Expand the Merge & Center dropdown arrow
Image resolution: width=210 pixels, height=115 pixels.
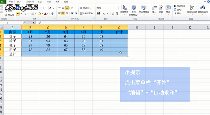coord(94,13)
